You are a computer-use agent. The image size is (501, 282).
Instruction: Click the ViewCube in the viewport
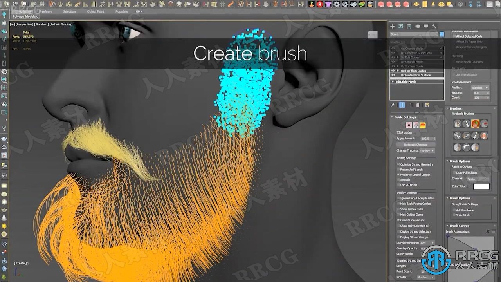(373, 34)
